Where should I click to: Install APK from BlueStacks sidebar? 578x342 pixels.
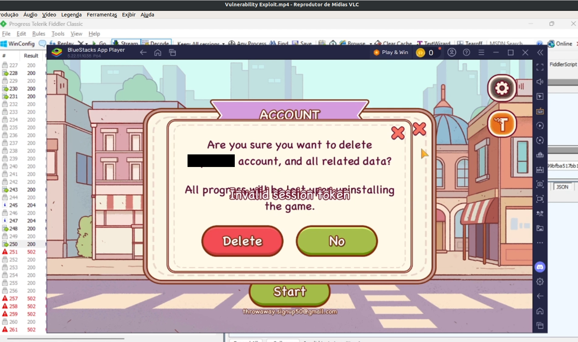tap(540, 169)
